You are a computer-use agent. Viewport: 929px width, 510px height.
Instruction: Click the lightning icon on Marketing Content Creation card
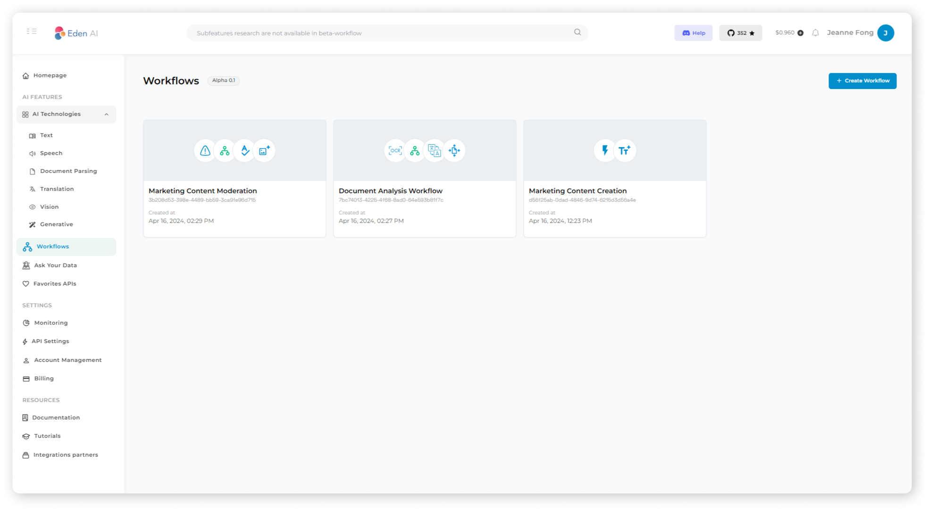[604, 150]
